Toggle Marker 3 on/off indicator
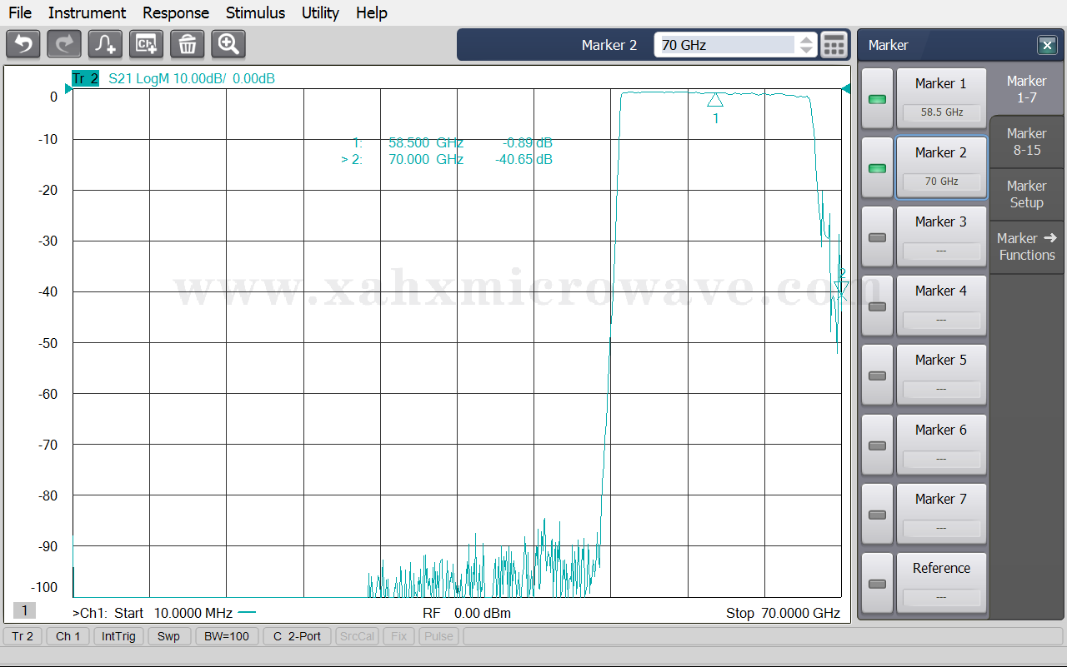Image resolution: width=1067 pixels, height=667 pixels. pos(877,237)
